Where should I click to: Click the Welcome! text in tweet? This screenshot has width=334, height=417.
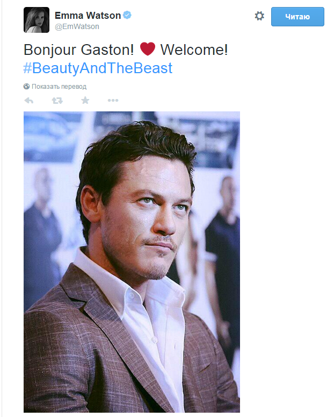pos(194,50)
